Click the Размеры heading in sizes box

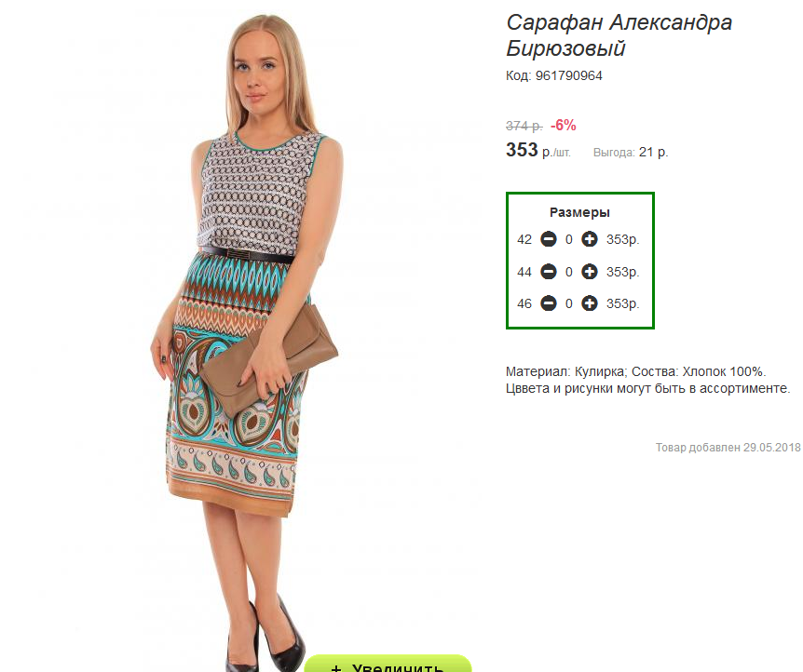click(579, 212)
